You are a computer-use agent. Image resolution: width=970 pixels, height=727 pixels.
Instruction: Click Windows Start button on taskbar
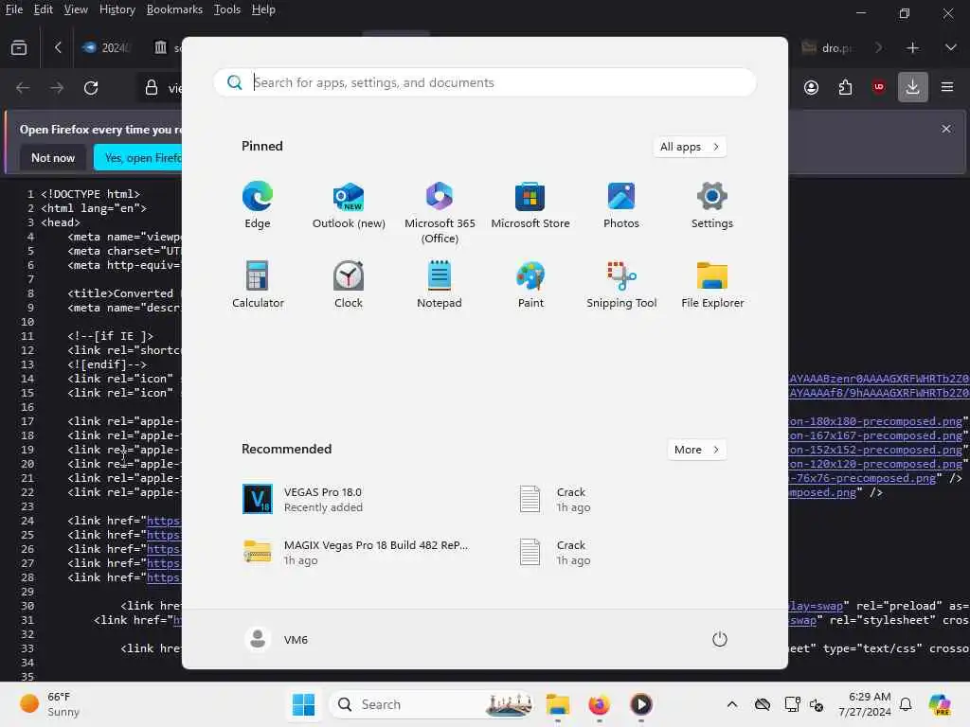303,704
